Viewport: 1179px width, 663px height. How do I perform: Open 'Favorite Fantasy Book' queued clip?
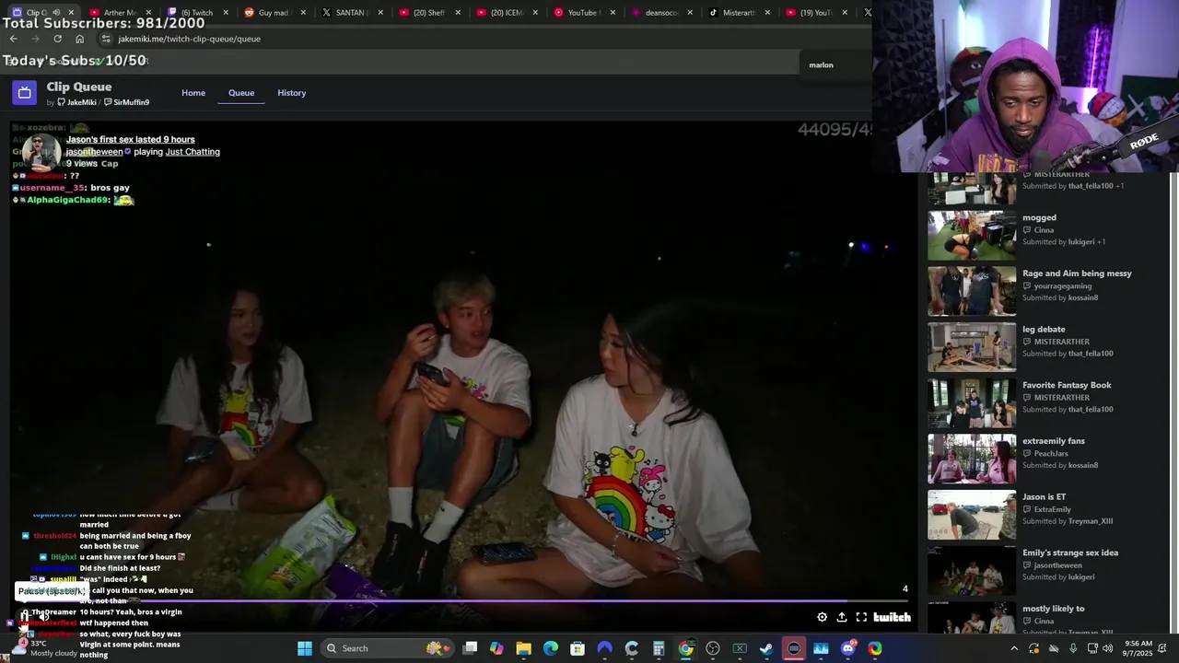coord(1067,385)
